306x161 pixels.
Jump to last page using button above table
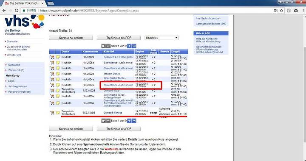pos(134,46)
